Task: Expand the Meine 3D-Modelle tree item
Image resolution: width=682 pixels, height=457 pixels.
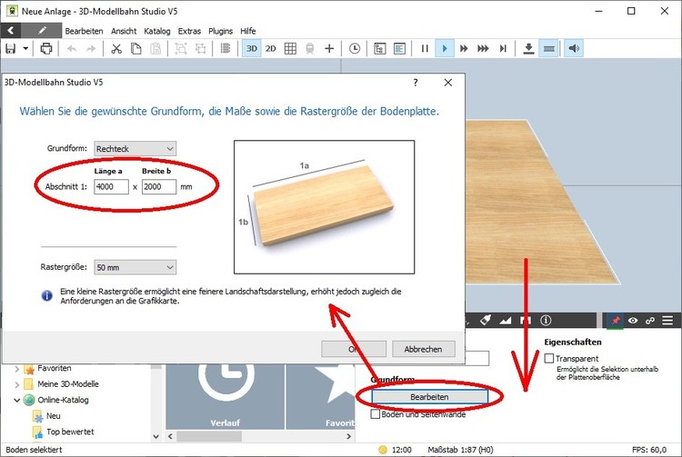Action: coord(17,384)
